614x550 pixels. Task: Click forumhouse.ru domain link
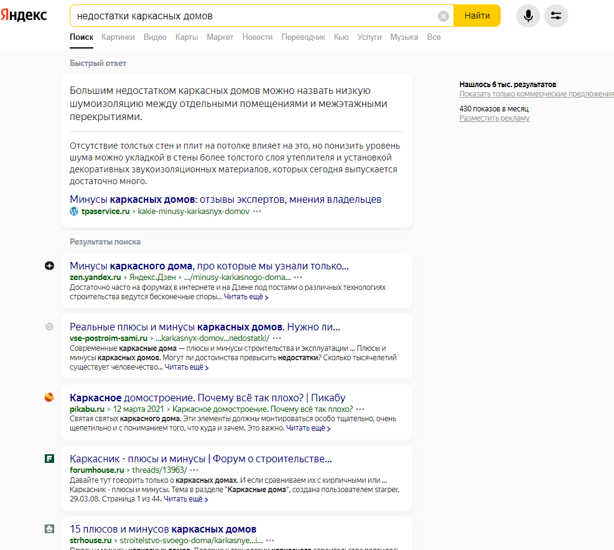tap(96, 470)
